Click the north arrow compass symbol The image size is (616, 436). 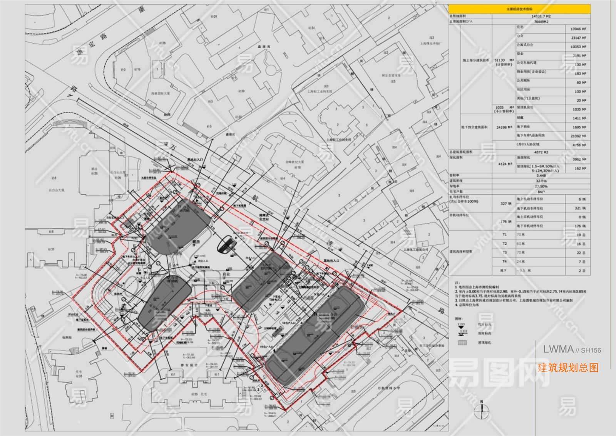pos(481,411)
